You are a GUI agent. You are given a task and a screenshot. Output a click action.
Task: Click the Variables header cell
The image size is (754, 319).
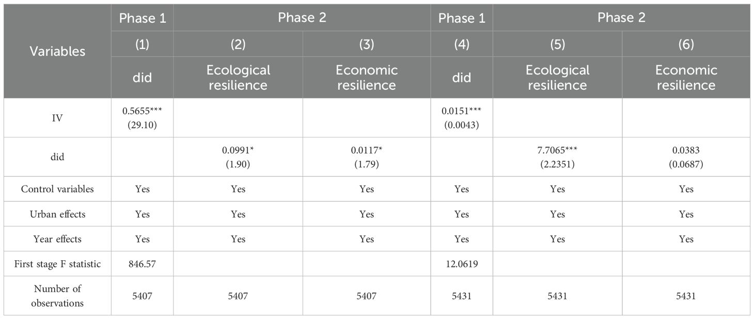coord(57,51)
